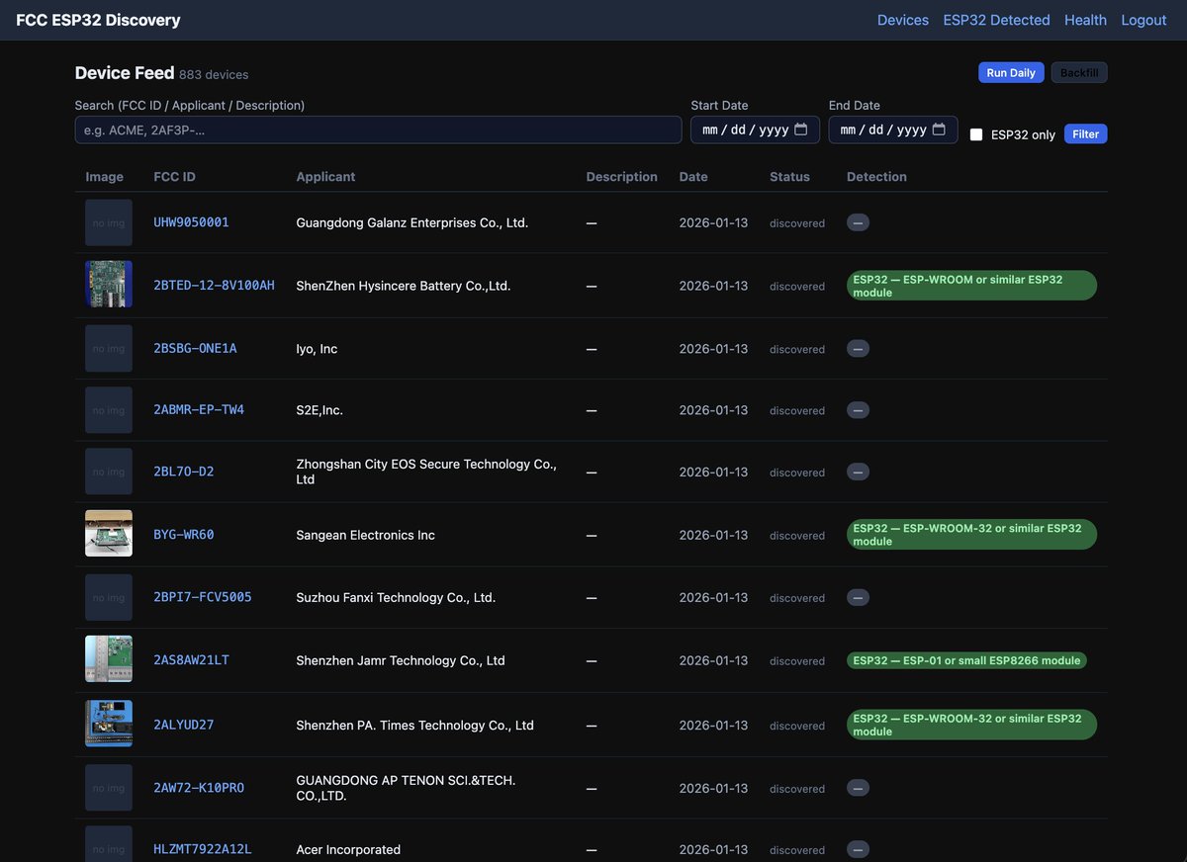Image resolution: width=1187 pixels, height=862 pixels.
Task: Open FCC ID HLZMT7922A12L link
Action: click(x=202, y=849)
